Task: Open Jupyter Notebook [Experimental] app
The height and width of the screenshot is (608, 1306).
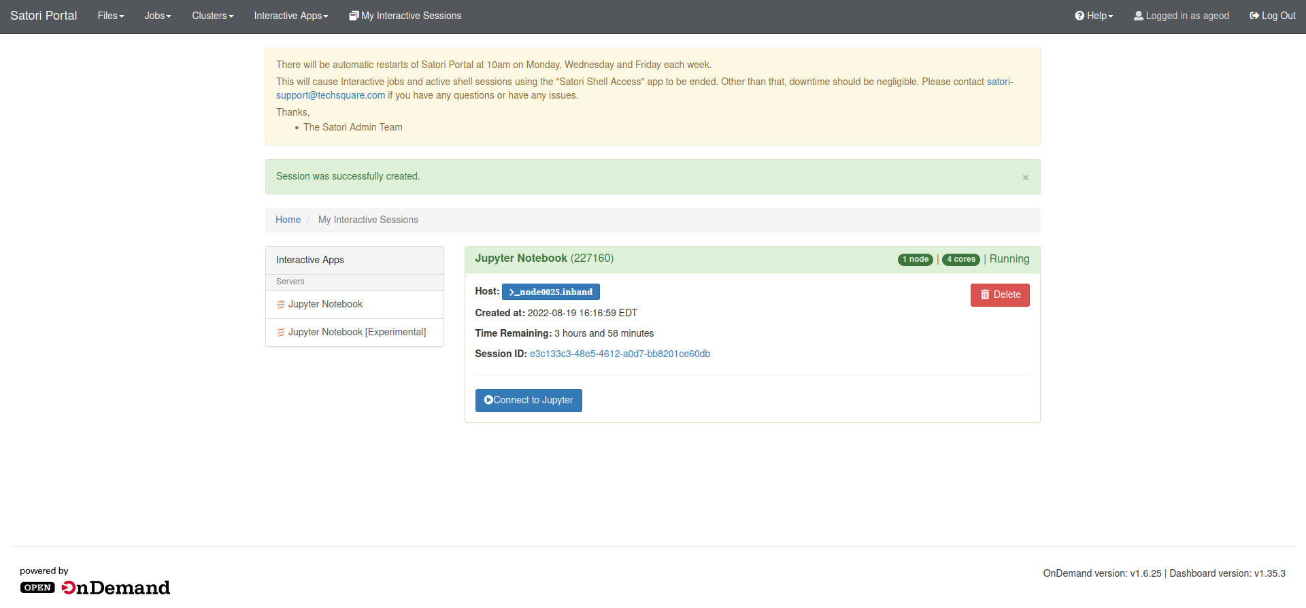Action: [x=354, y=332]
